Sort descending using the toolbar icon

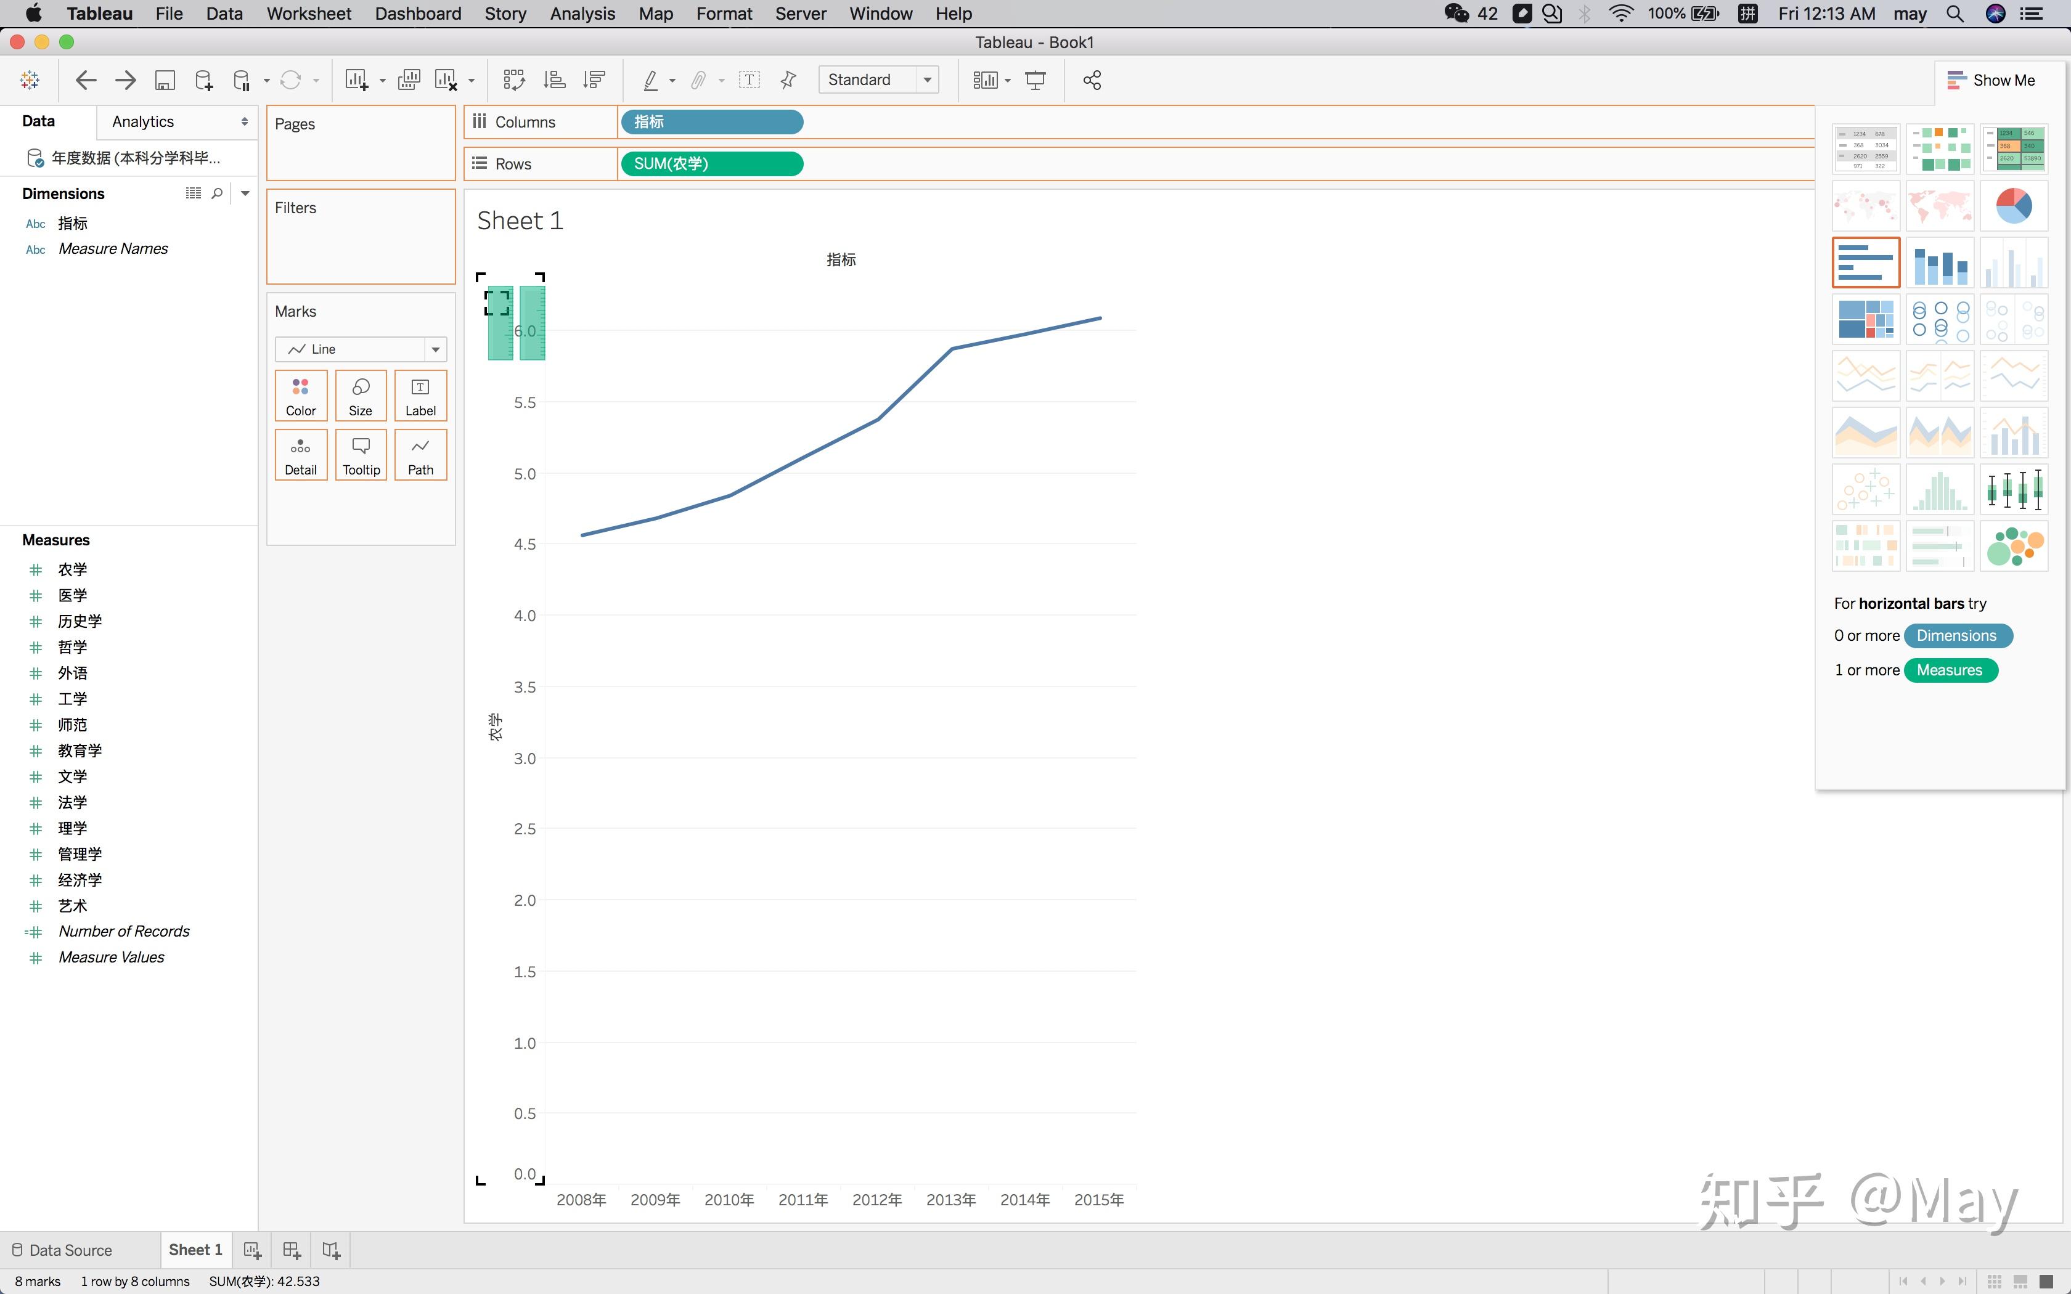point(594,79)
